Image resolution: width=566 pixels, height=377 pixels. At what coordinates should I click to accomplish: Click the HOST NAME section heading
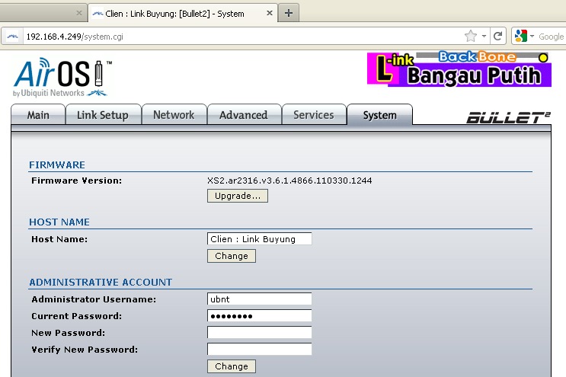click(x=59, y=222)
